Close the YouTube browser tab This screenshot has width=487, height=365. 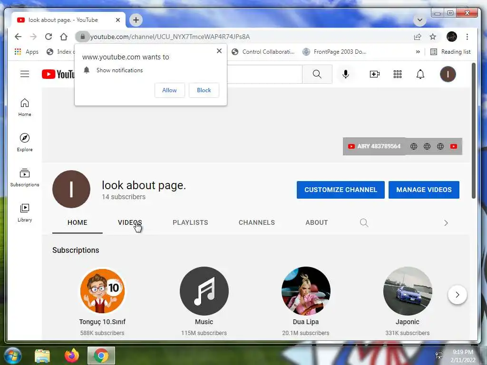[118, 20]
